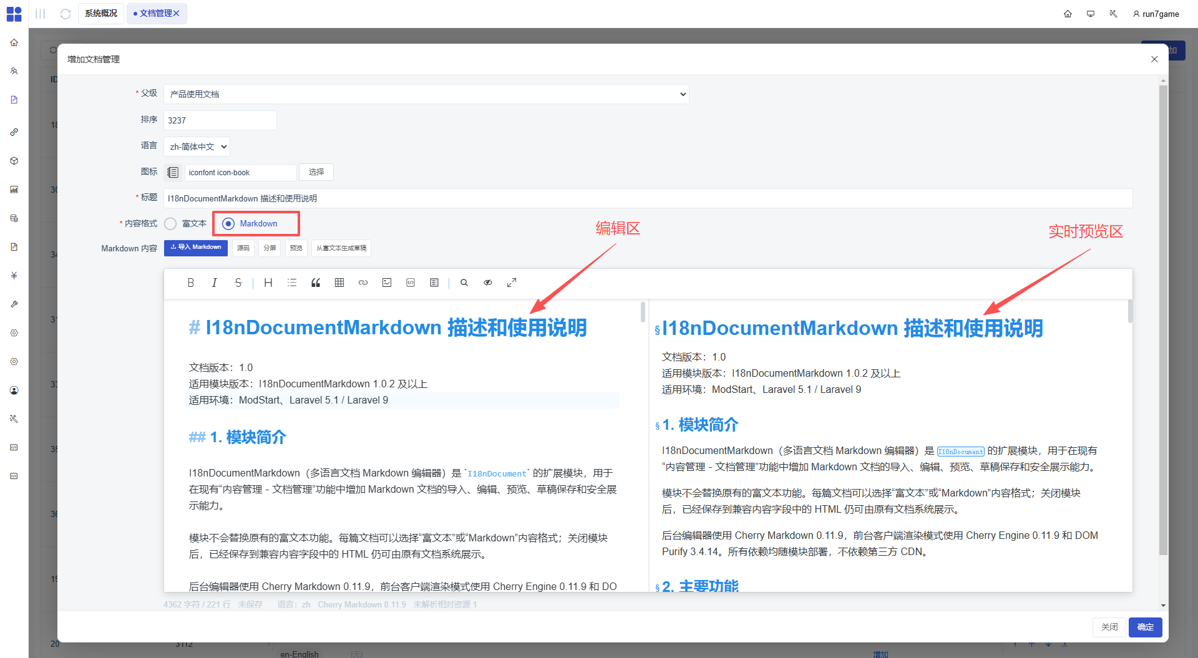Image resolution: width=1198 pixels, height=658 pixels.
Task: Click the I18nDocument code tag in the preview
Action: pos(960,452)
